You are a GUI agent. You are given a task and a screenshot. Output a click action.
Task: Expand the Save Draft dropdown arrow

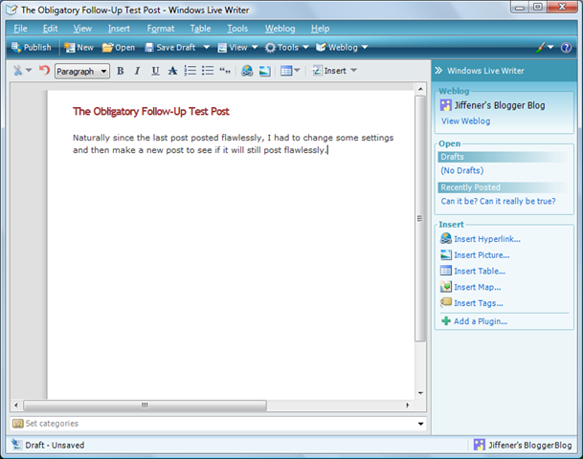tap(207, 48)
